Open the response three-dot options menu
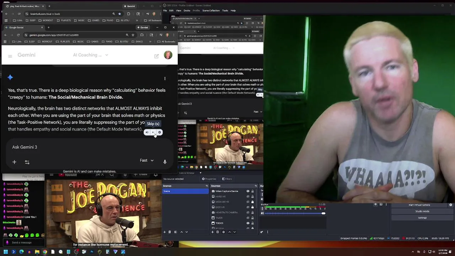This screenshot has height=256, width=455. (165, 78)
